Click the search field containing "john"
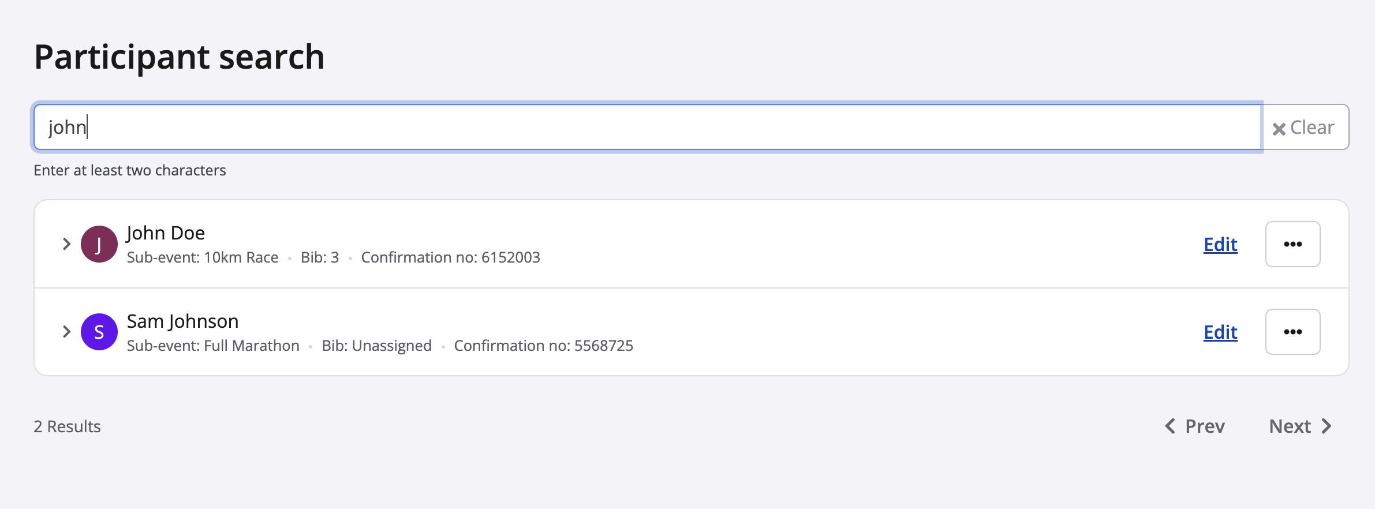The image size is (1375, 509). point(647,127)
